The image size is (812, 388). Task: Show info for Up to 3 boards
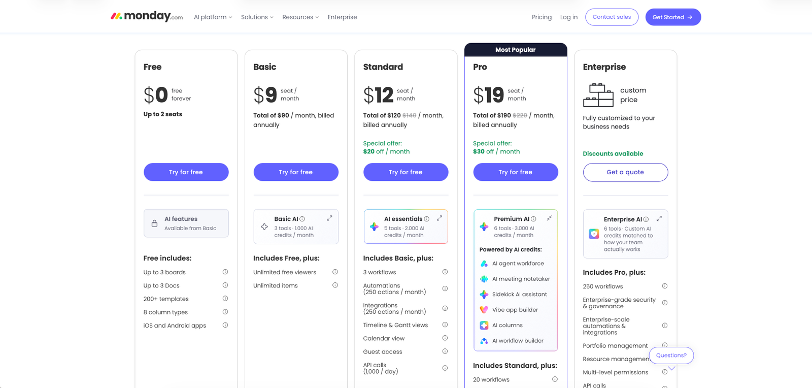(x=225, y=272)
